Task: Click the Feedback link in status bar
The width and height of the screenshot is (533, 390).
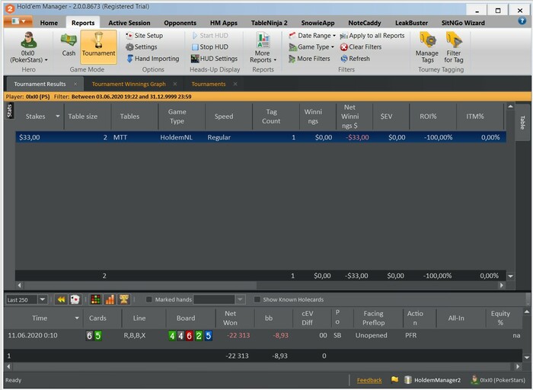Action: point(369,379)
